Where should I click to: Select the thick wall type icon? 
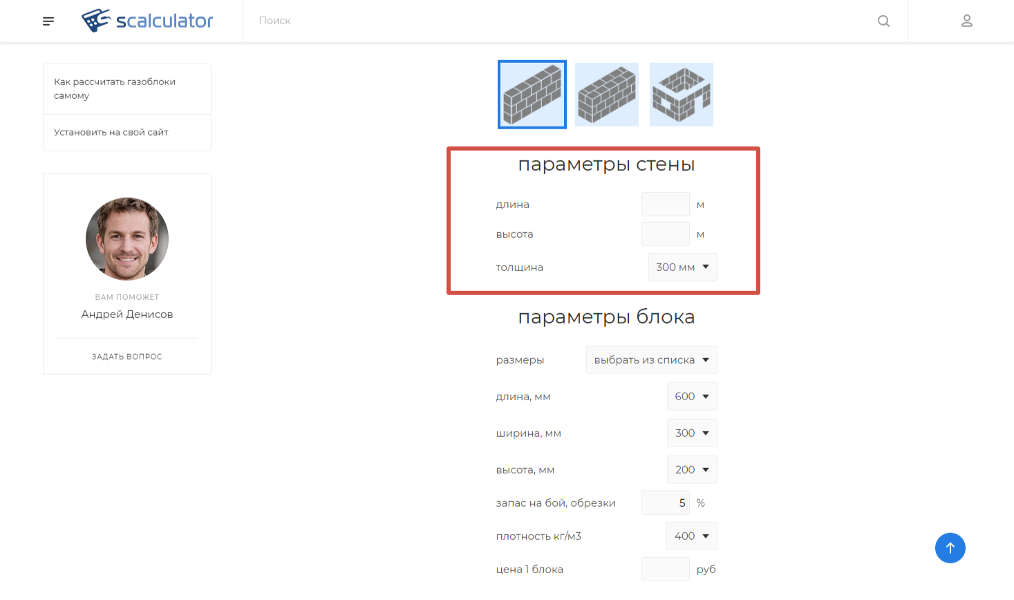tap(607, 95)
